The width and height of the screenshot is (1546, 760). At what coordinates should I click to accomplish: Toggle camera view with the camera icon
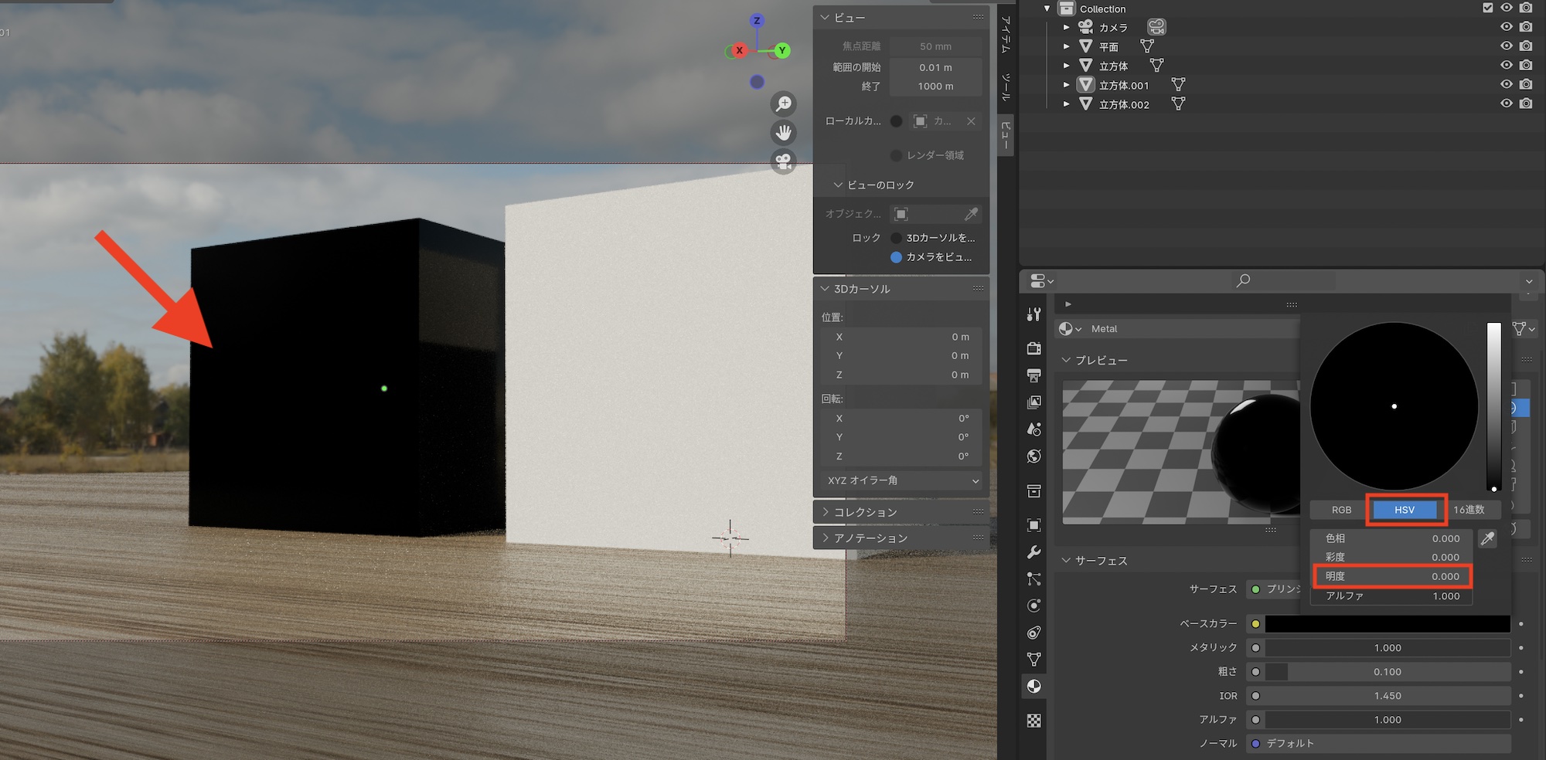click(783, 161)
